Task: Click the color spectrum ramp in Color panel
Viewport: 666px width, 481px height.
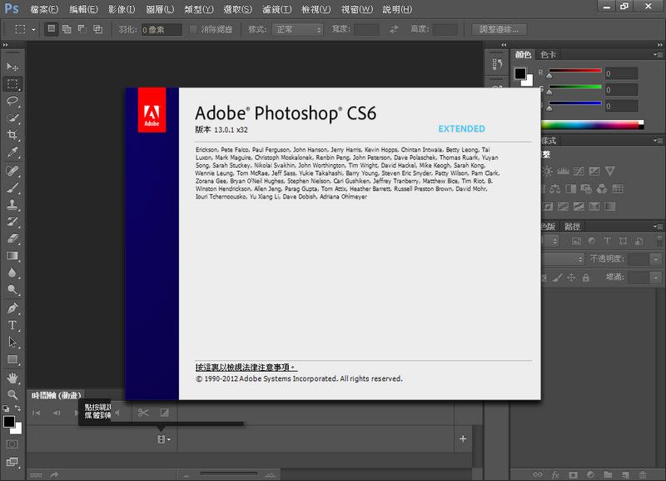Action: tap(593, 124)
